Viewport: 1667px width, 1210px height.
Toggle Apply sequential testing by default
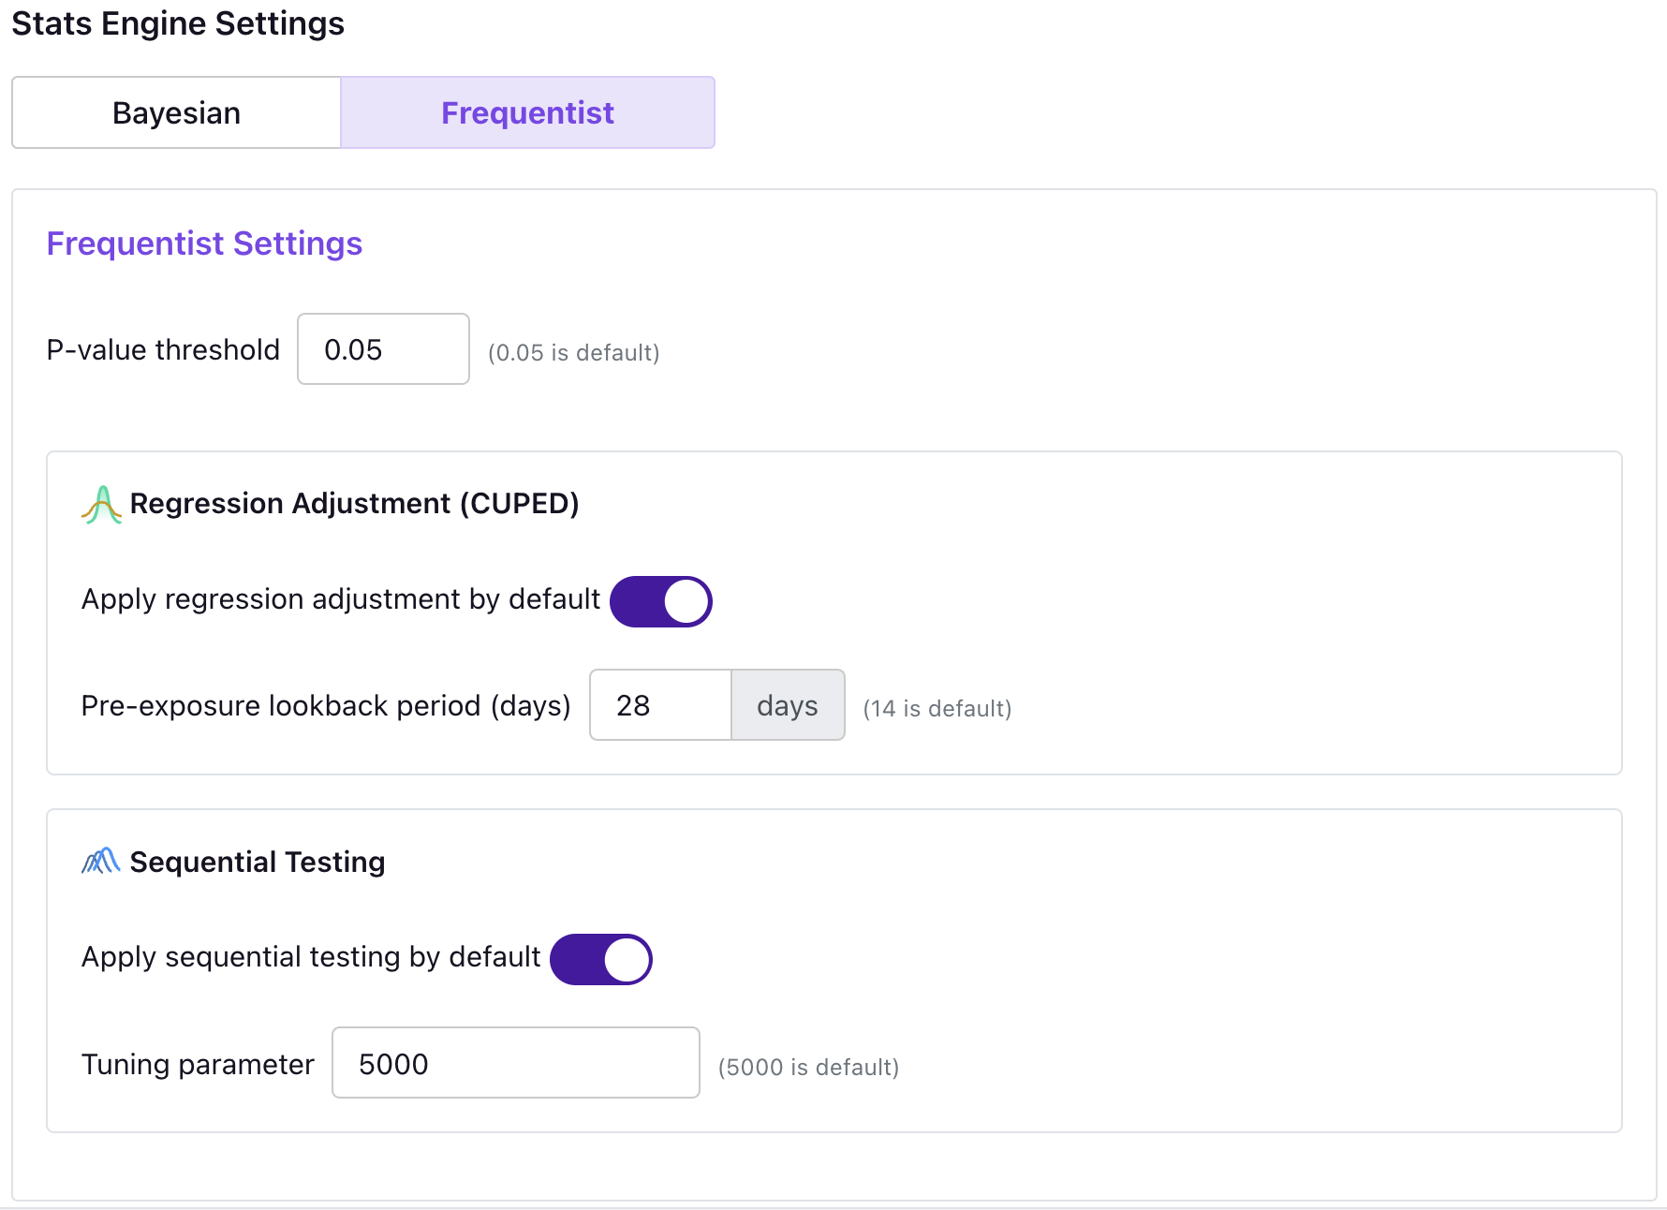[601, 959]
